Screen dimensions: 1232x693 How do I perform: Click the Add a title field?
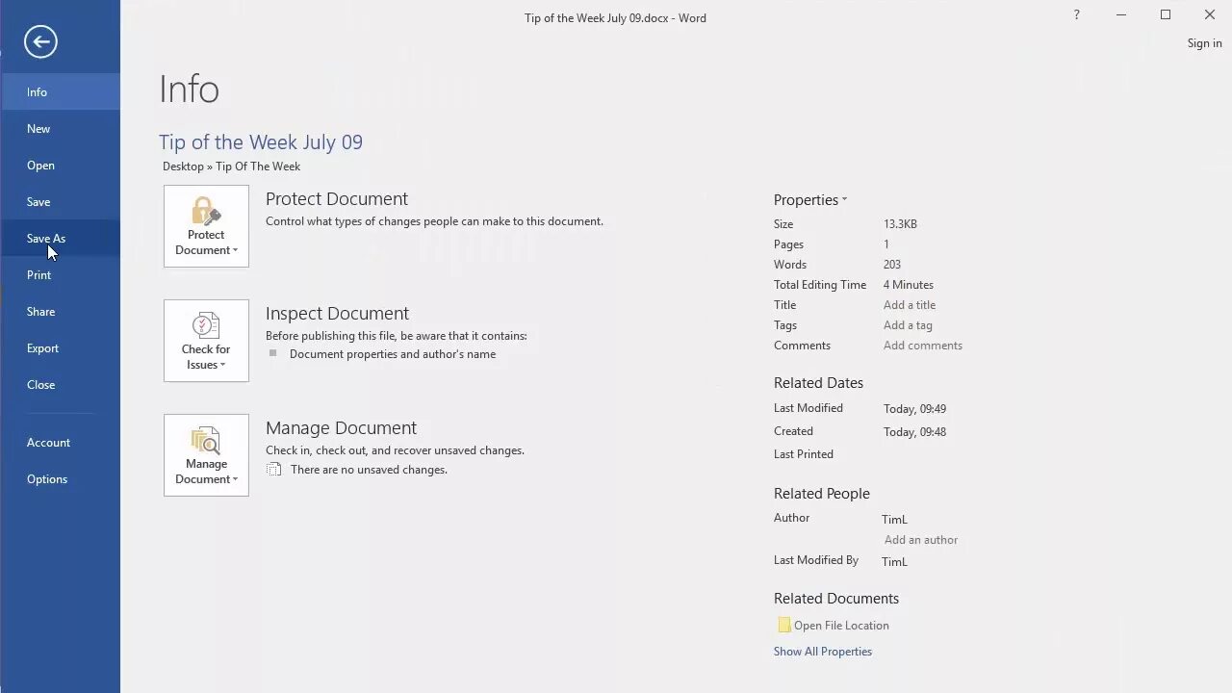(x=910, y=305)
